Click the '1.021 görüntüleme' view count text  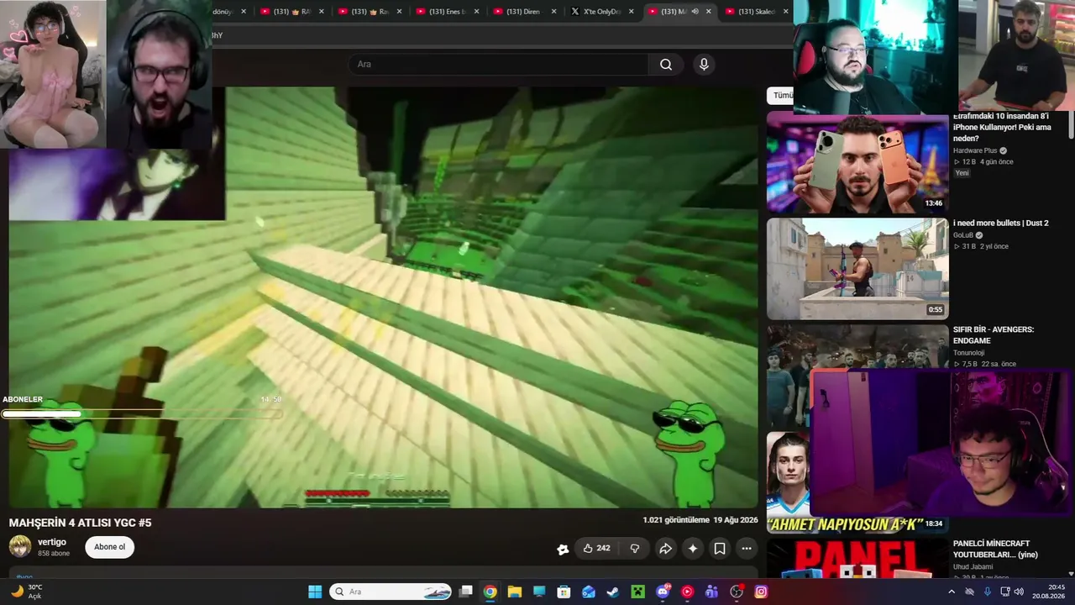pos(676,520)
